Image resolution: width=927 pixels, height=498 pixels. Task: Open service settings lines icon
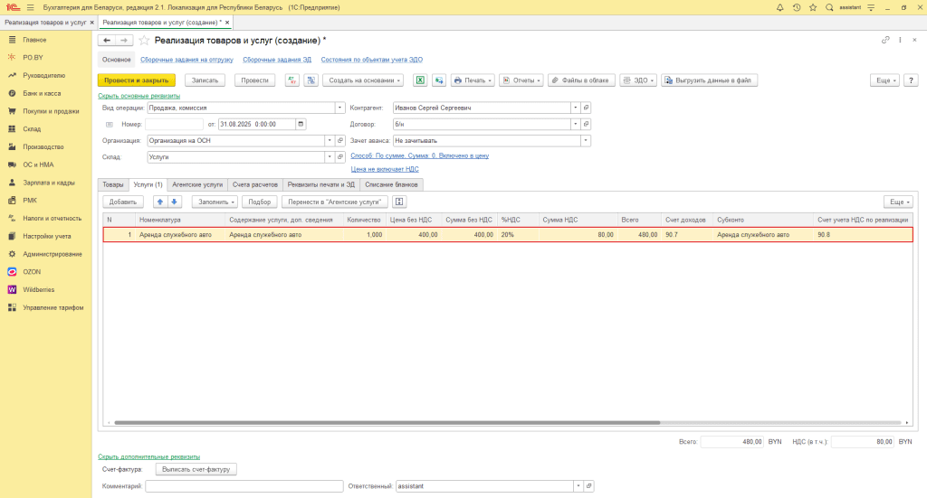click(x=871, y=7)
